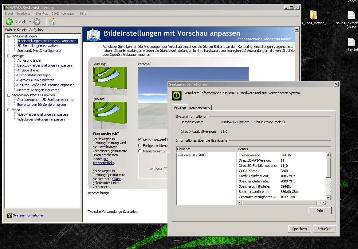Open 'Bildeinstellungen mit Vorschau anpassen' tree item

pos(47,41)
